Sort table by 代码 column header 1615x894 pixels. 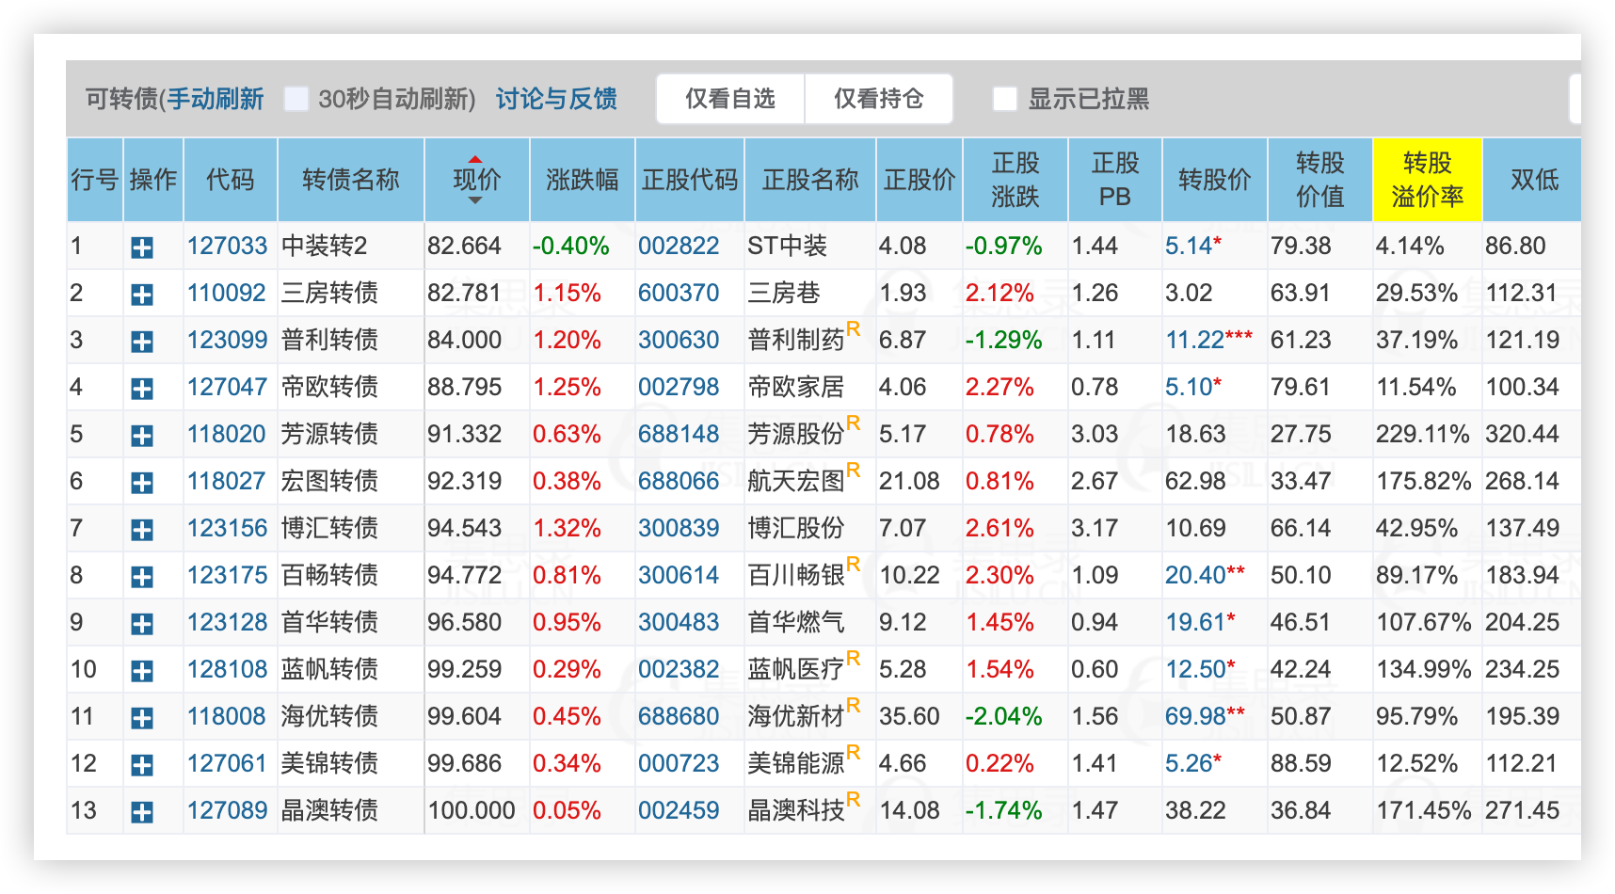point(231,180)
